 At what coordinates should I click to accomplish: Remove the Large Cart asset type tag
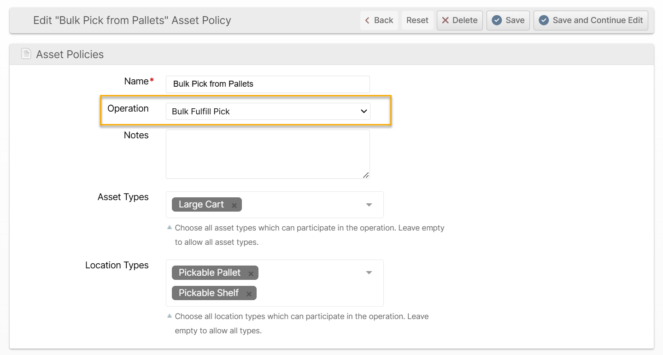click(x=234, y=205)
